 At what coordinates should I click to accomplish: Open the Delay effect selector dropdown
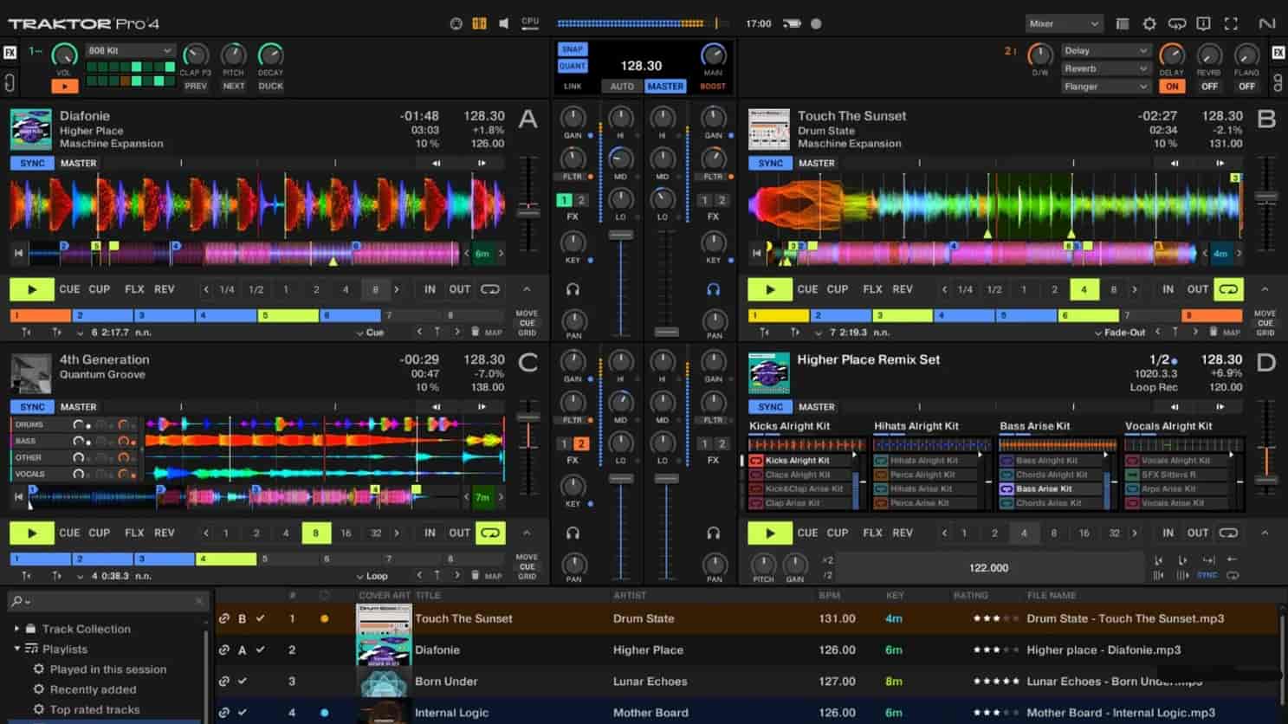[x=1106, y=50]
